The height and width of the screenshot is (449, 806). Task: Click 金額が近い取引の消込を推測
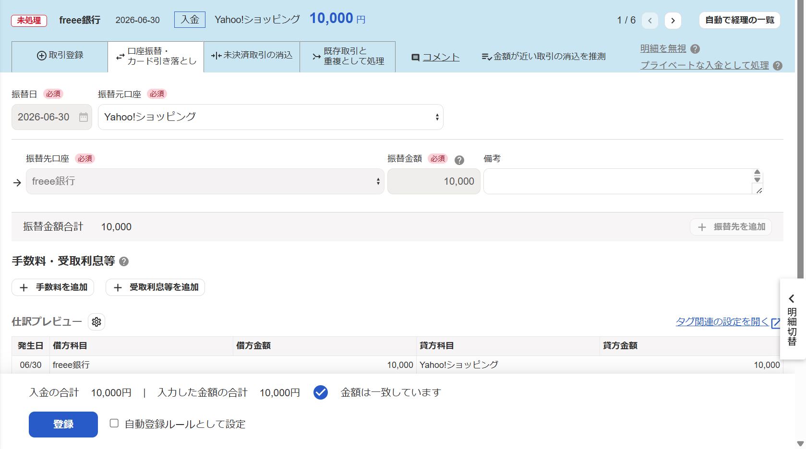coord(543,57)
